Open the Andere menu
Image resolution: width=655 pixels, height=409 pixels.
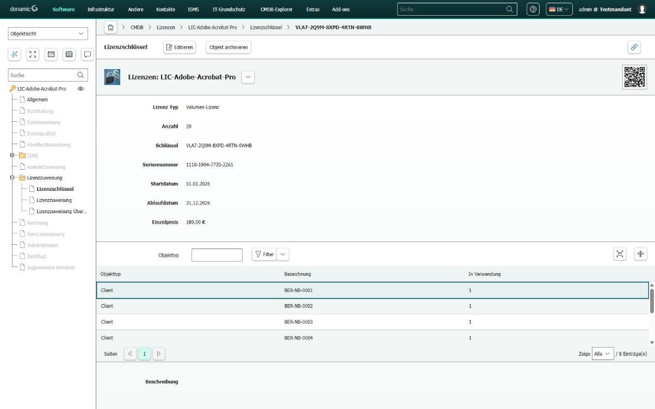tap(135, 9)
